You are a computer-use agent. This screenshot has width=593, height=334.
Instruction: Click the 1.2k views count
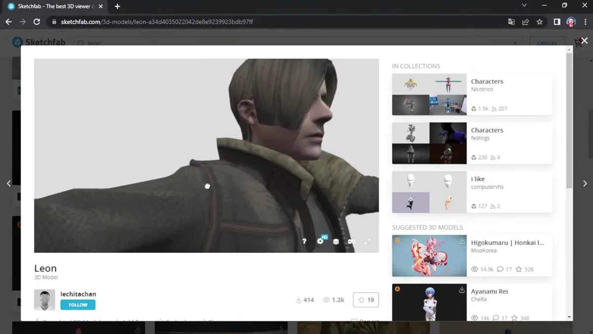[x=334, y=300]
